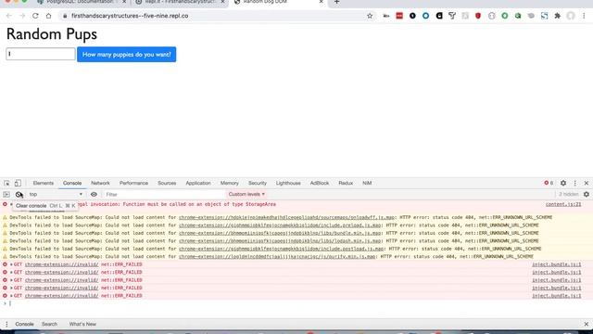
Task: Open DevTools customize three-dot menu
Action: [574, 184]
